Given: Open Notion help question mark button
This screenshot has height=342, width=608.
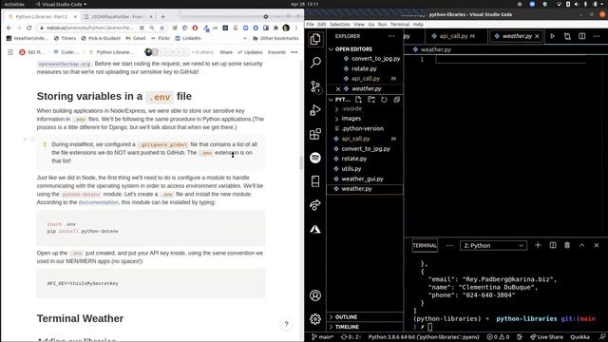Looking at the screenshot, I should click(x=286, y=324).
